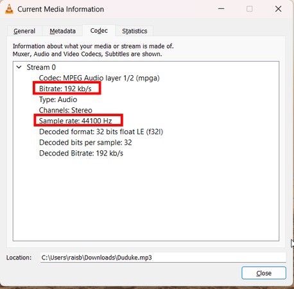
Task: Select the Sample rate: 44100 Hz row
Action: tap(76, 121)
